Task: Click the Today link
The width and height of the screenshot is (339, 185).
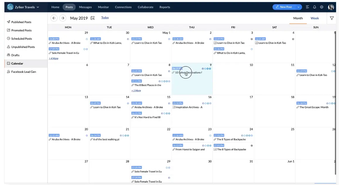Action: click(x=105, y=18)
